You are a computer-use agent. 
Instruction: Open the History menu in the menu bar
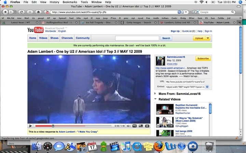(x=54, y=2)
